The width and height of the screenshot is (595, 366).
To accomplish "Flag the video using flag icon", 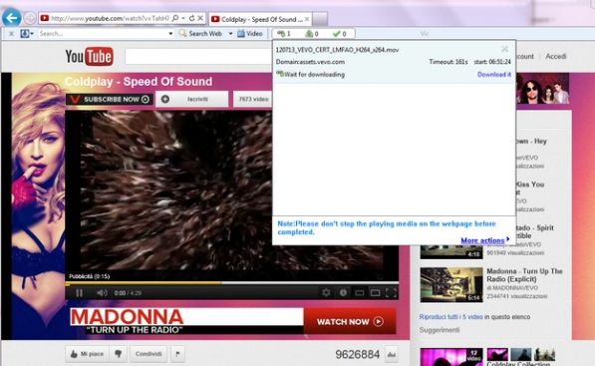I will [177, 354].
